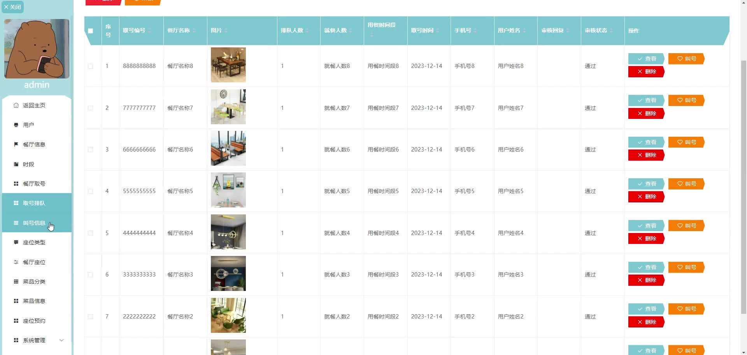Click 叫号 in the 餐厅名称7 row
The image size is (747, 355).
click(x=686, y=100)
